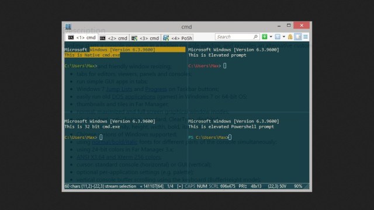Switch to the <1> cmd tab
Screen dimensions: 374x210
82,37
